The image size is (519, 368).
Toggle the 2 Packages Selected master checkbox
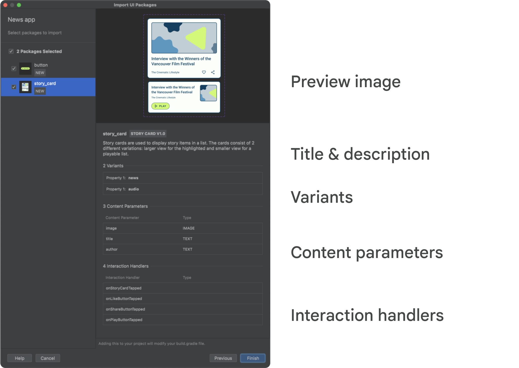11,51
